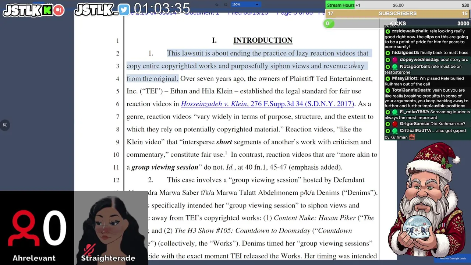Expand the collapsed left sidebar chevron
Viewport: 471px width, 265px height.
tap(5, 125)
